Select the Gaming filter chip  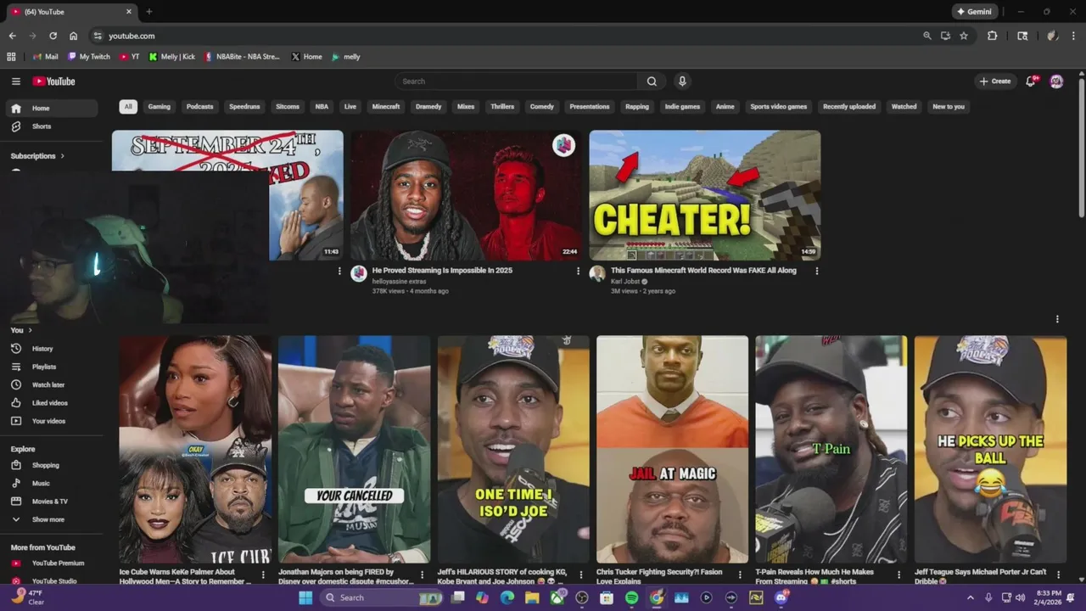pos(160,107)
